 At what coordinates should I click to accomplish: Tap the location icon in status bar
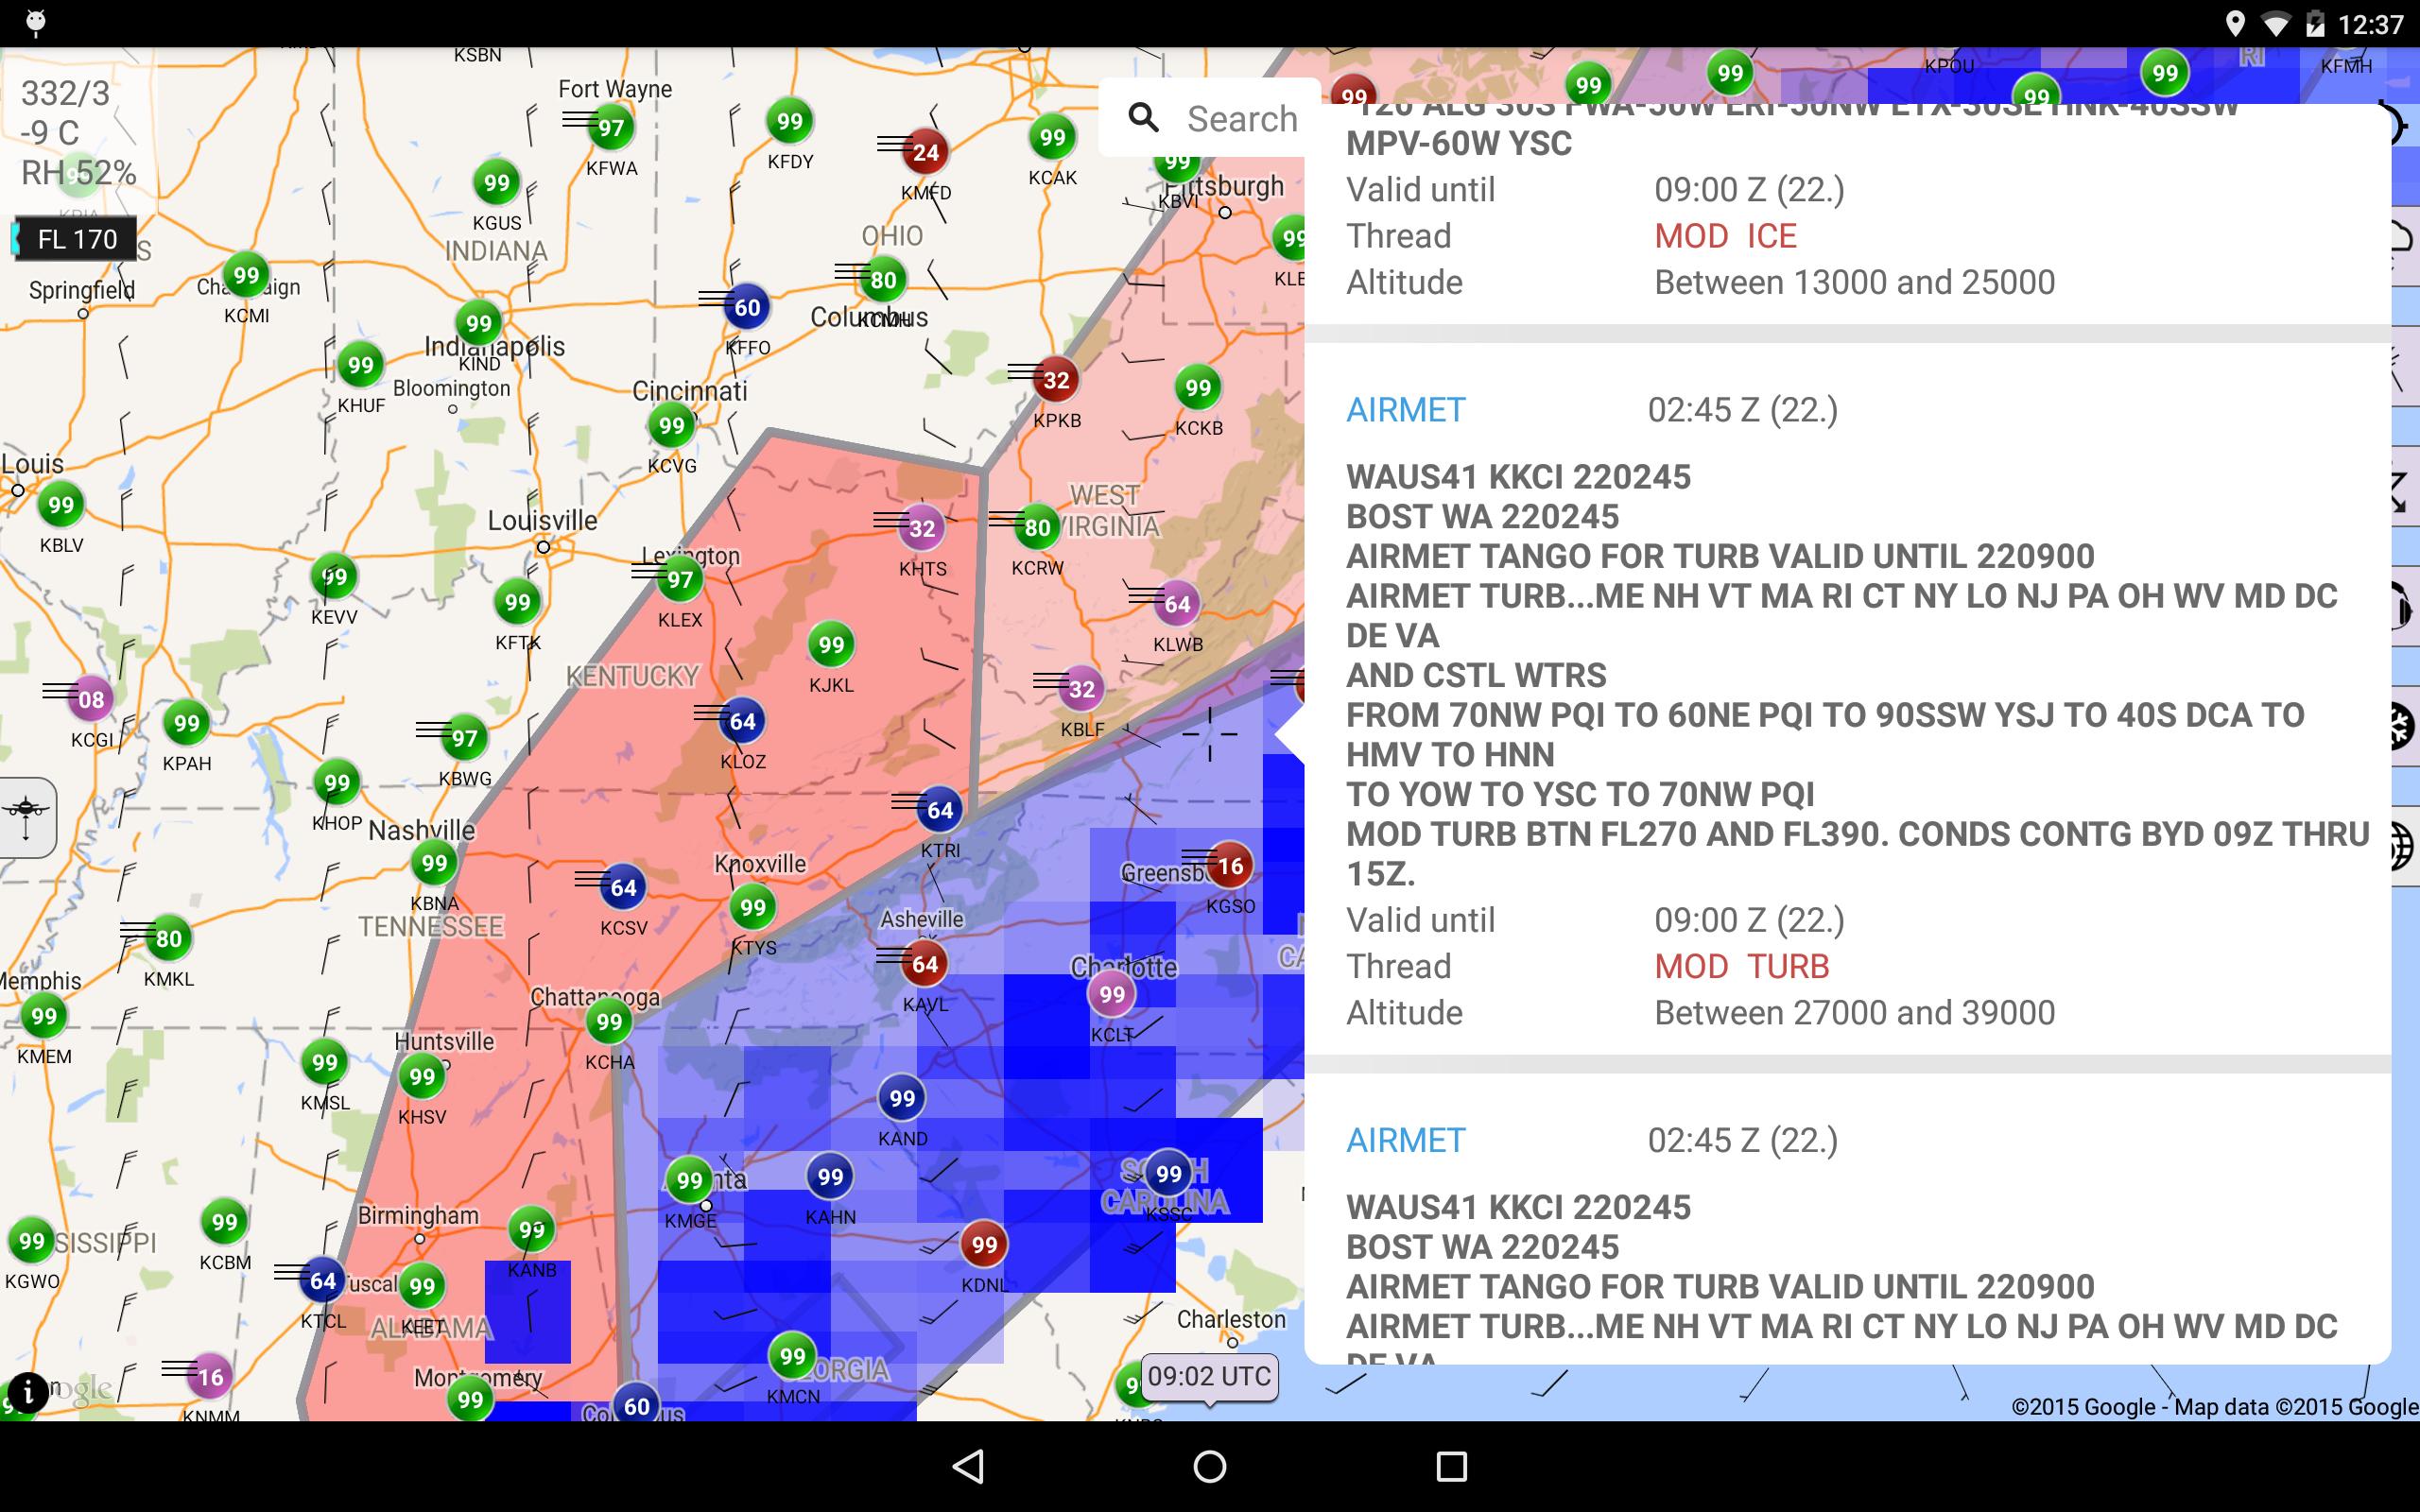[2236, 24]
